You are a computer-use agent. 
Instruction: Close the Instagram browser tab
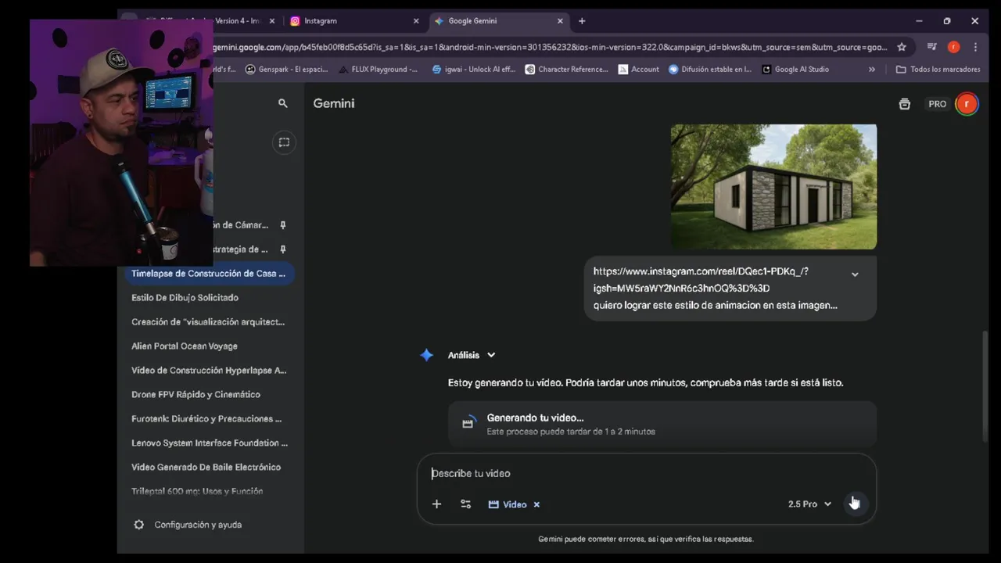pos(416,21)
